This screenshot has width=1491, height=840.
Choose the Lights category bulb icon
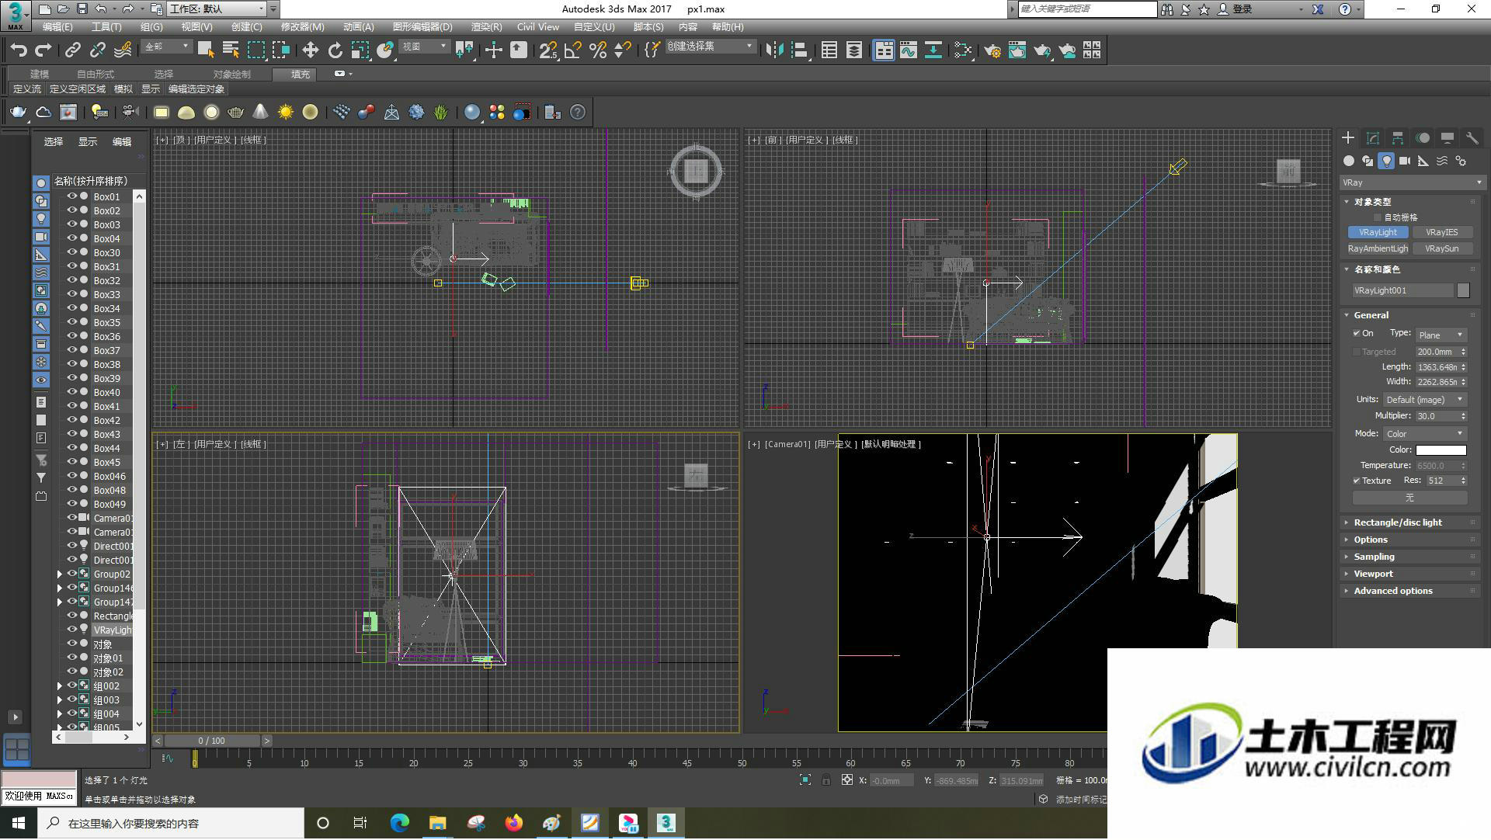click(1386, 161)
